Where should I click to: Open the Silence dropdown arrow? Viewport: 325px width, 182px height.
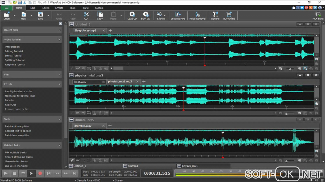(x=165, y=15)
